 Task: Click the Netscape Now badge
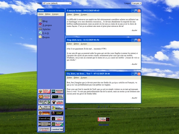(57, 91)
